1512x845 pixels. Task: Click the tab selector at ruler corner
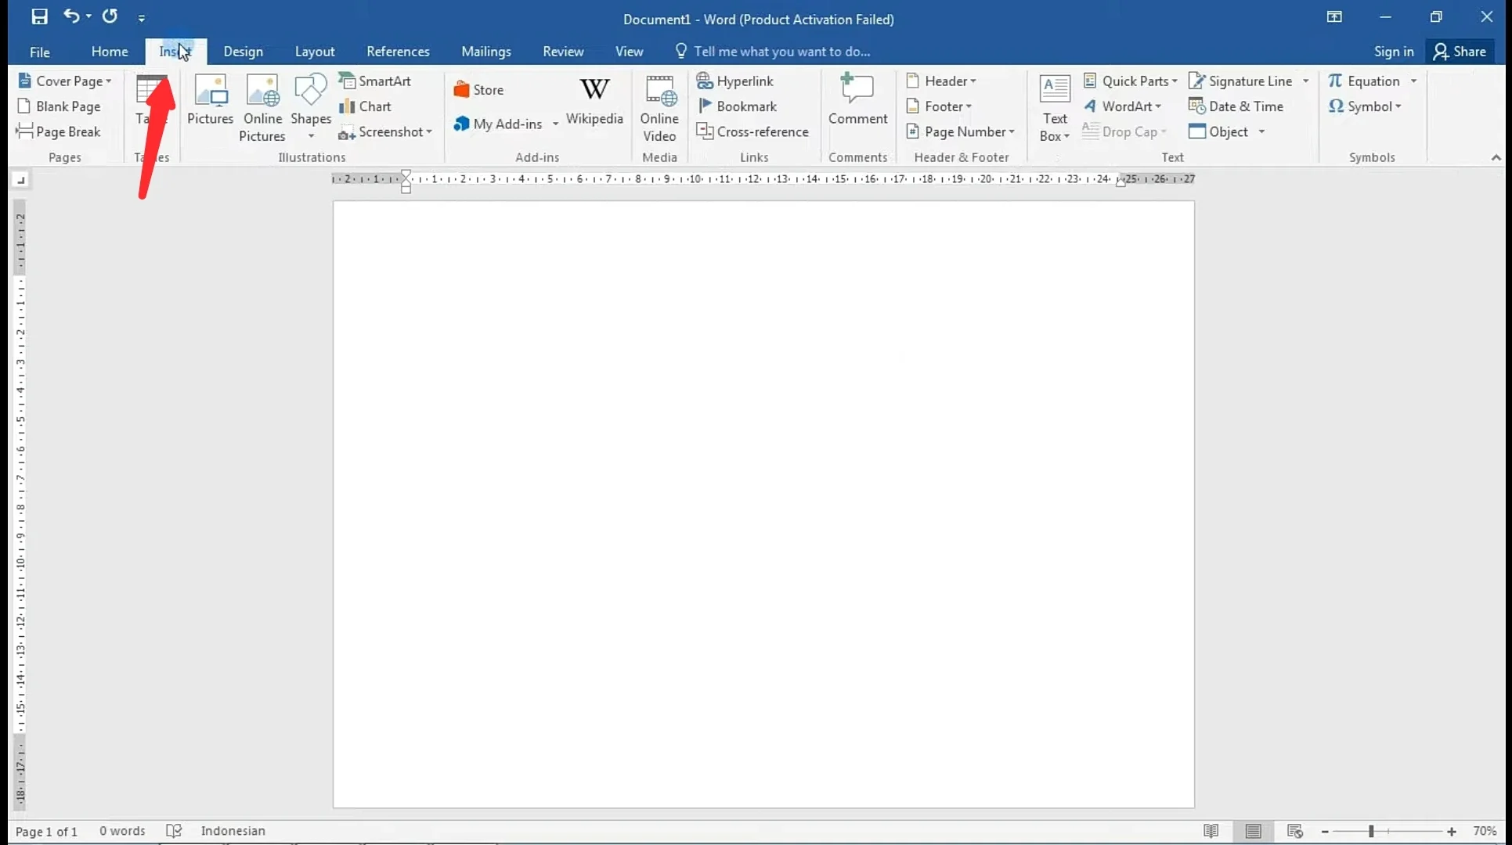coord(20,181)
